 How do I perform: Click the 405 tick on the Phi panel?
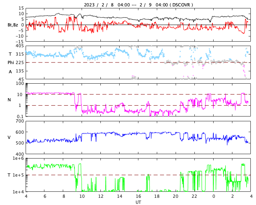click(20, 46)
